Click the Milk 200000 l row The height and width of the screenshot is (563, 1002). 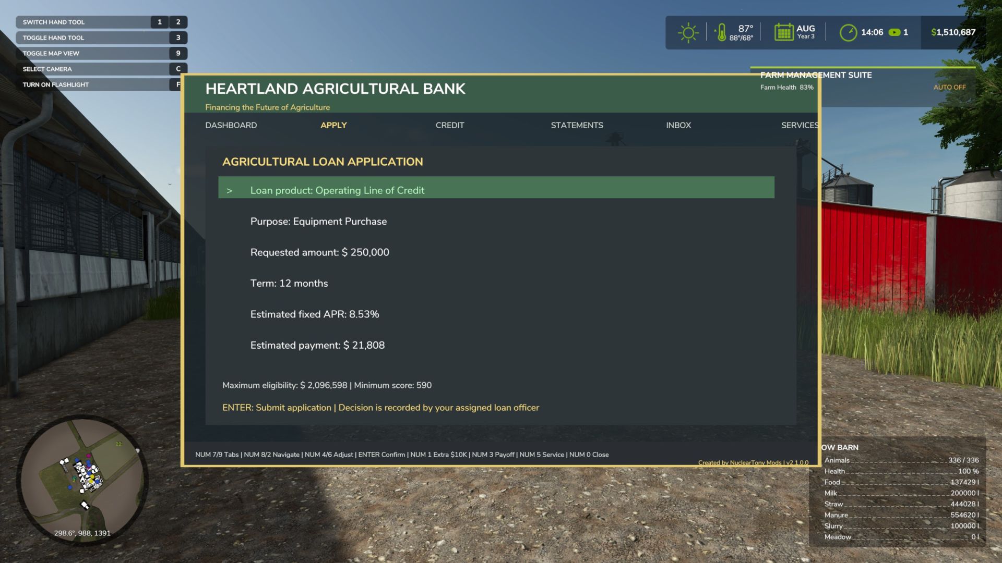click(x=901, y=493)
